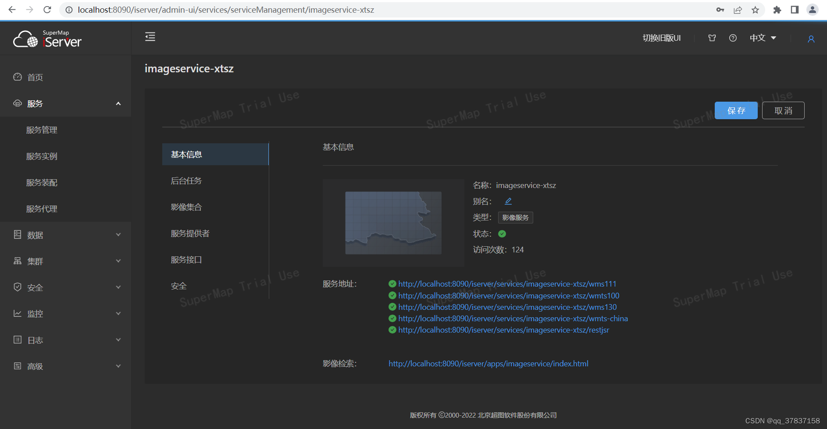Click the imageservice-xtsz page title
The image size is (827, 429).
(189, 69)
